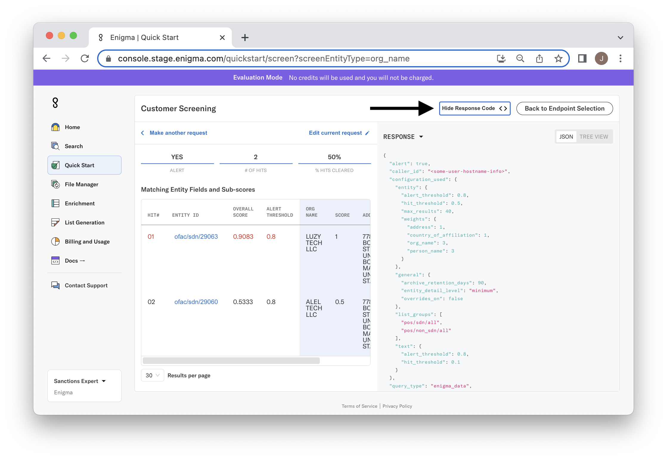Toggle Hide Response Code button
The width and height of the screenshot is (667, 459).
[474, 108]
